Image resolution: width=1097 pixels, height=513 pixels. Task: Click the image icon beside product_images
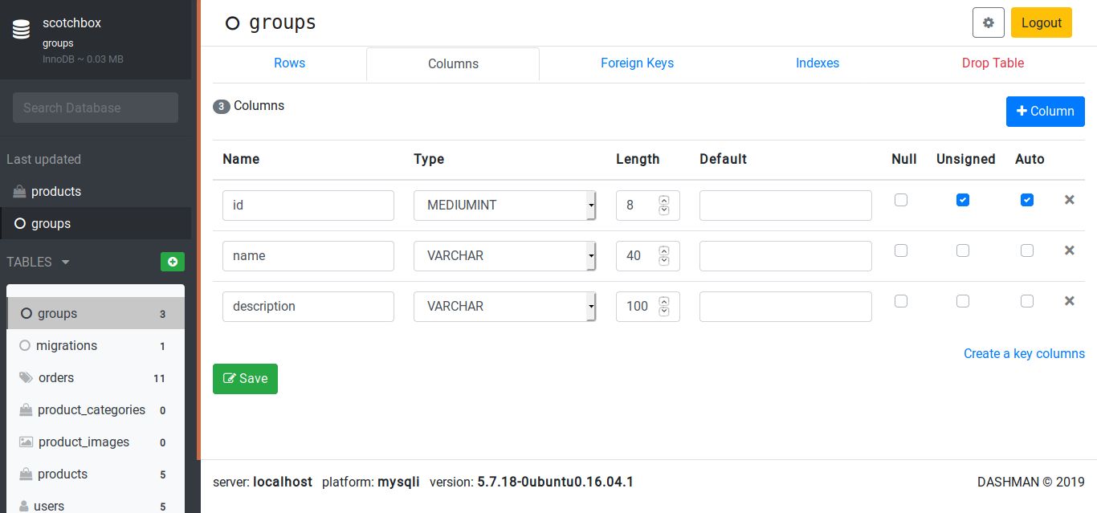[x=27, y=442]
